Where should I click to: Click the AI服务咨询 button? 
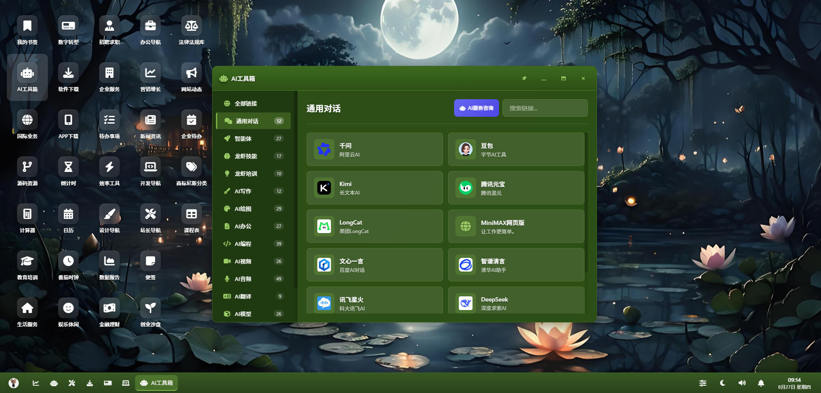click(476, 108)
